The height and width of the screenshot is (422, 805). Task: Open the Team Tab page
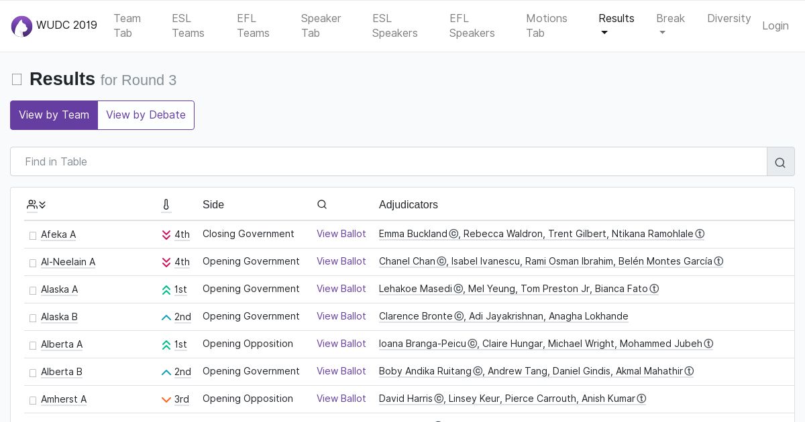tap(127, 25)
